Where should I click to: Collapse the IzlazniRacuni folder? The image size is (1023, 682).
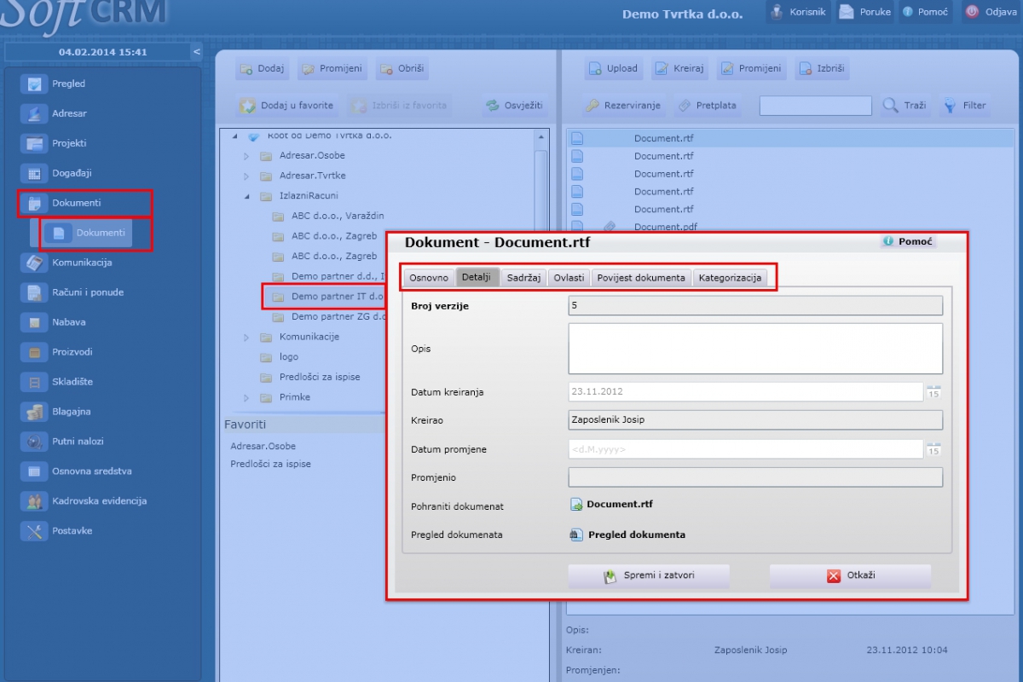246,195
